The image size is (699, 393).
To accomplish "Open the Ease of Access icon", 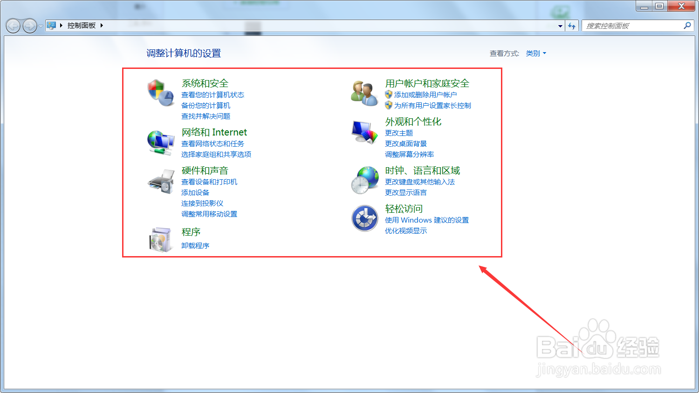I will [364, 218].
